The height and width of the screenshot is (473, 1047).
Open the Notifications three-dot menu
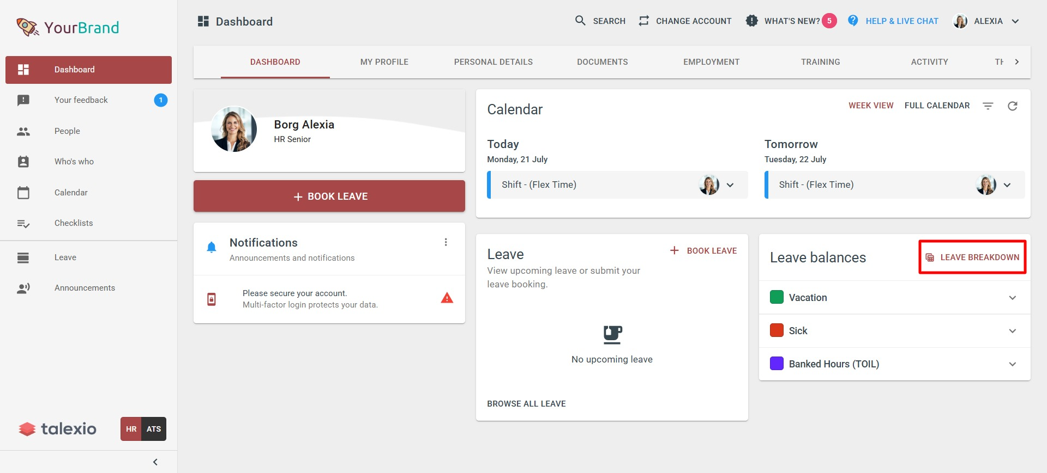(446, 242)
